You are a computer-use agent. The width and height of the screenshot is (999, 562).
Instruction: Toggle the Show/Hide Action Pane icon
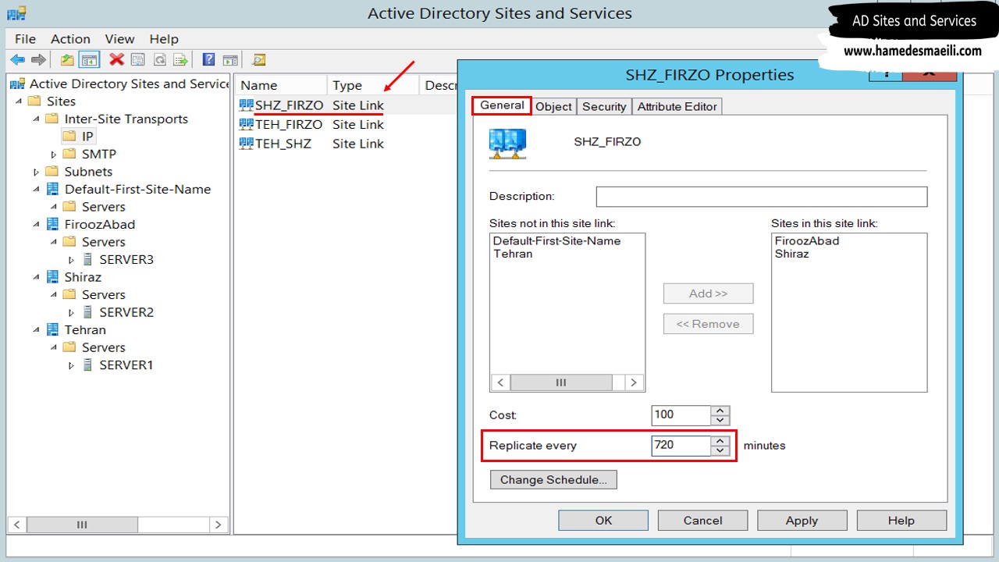coord(230,59)
